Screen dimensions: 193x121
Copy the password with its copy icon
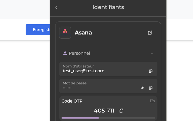pyautogui.click(x=151, y=88)
